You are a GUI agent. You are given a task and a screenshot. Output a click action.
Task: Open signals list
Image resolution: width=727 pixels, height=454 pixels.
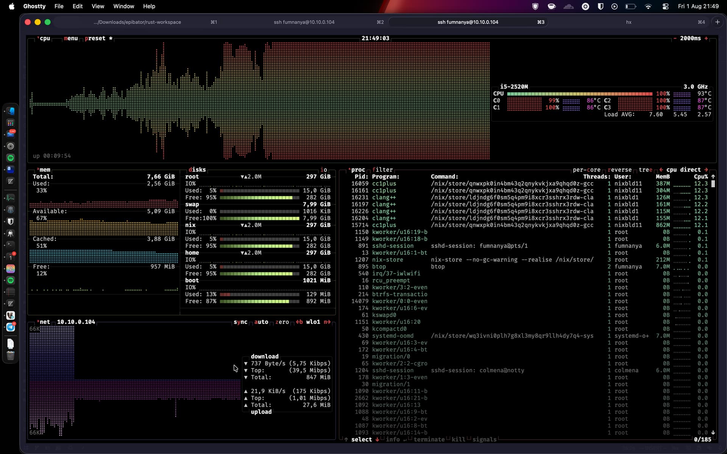pyautogui.click(x=484, y=439)
